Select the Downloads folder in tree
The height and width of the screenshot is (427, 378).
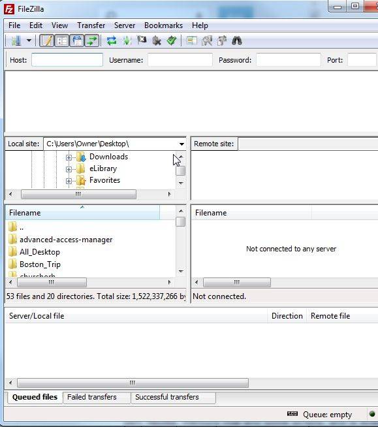point(108,157)
